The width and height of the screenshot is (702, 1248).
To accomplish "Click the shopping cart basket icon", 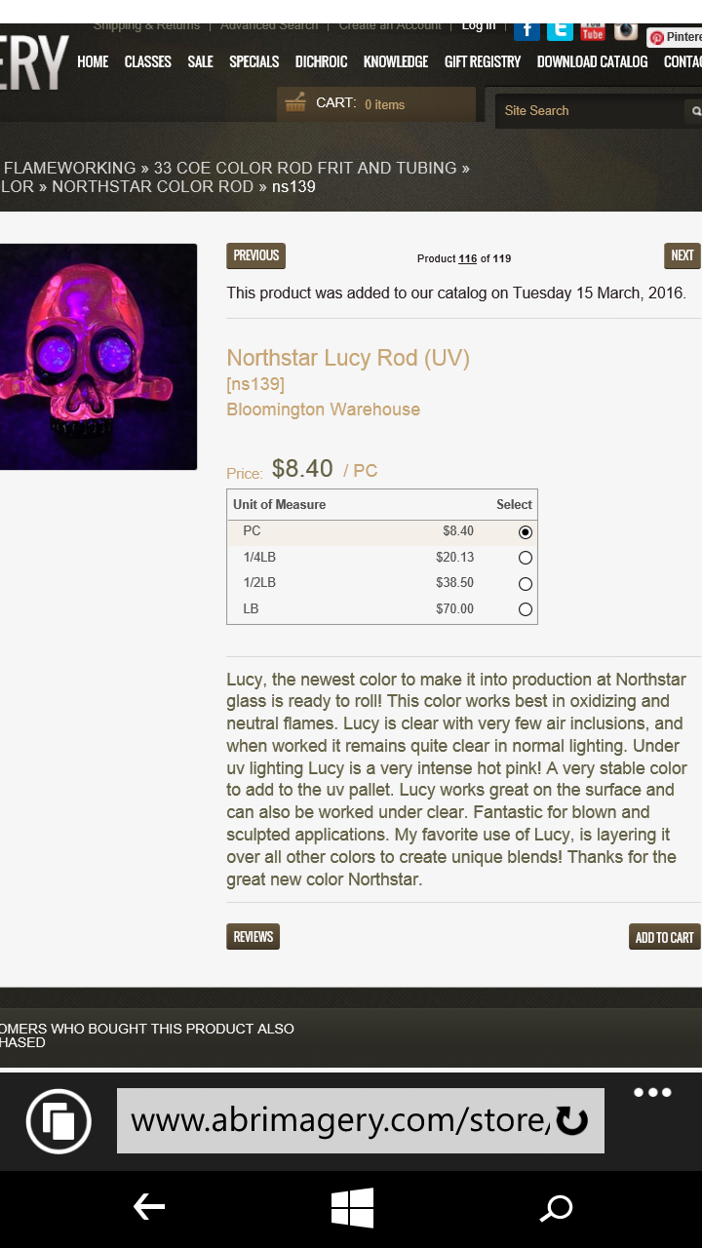I will [294, 102].
